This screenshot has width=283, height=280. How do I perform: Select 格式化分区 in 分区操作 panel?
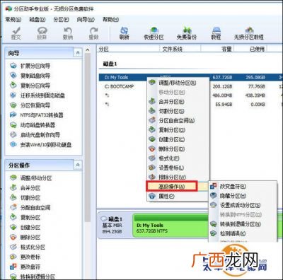pos(28,247)
